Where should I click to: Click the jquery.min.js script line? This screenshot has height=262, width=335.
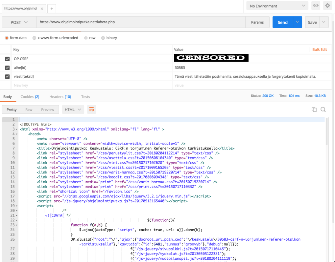pos(124,196)
